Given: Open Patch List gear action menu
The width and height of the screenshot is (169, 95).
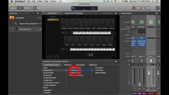Looking at the screenshot, I should click(x=38, y=13).
